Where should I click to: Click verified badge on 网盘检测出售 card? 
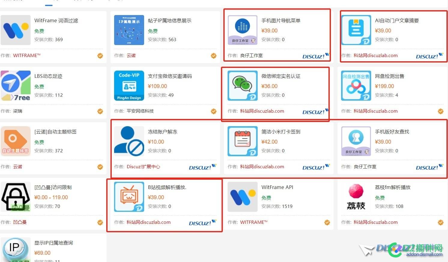(x=441, y=111)
